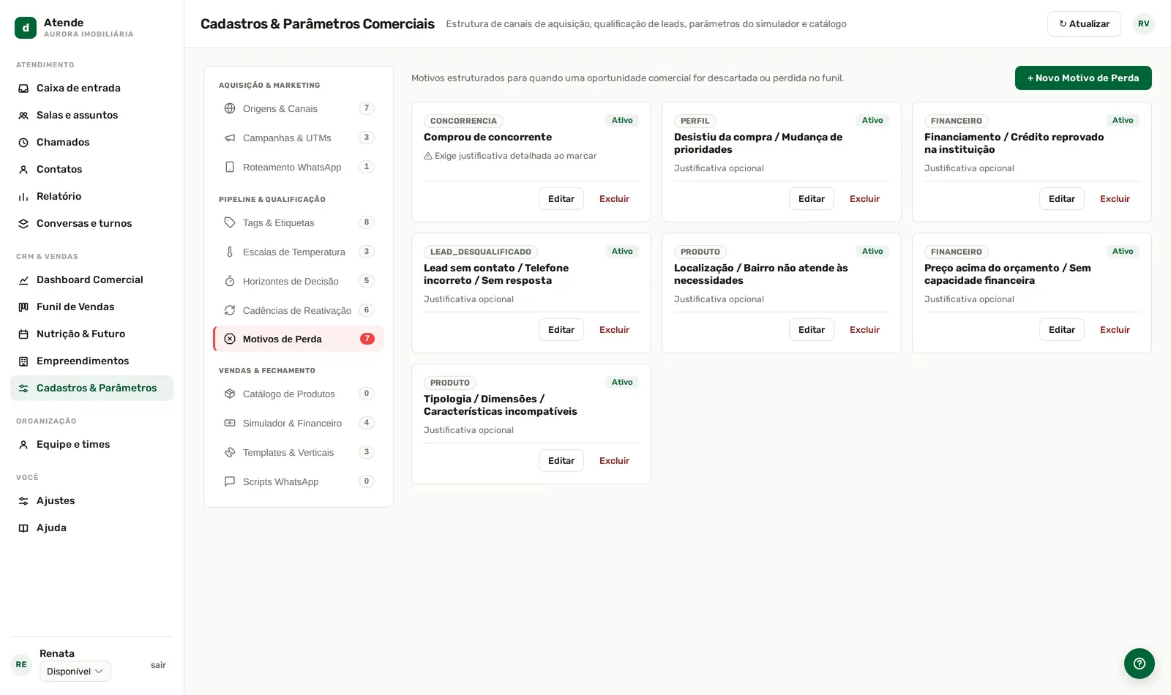The width and height of the screenshot is (1171, 695).
Task: Click the megaphone icon for Campanhas & UTMs
Action: coord(230,138)
